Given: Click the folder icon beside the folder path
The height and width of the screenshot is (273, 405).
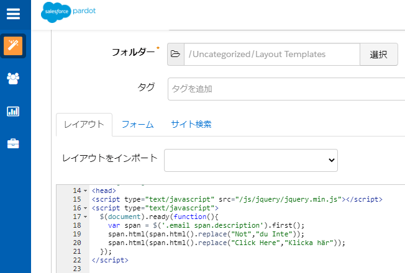Looking at the screenshot, I should coord(176,55).
